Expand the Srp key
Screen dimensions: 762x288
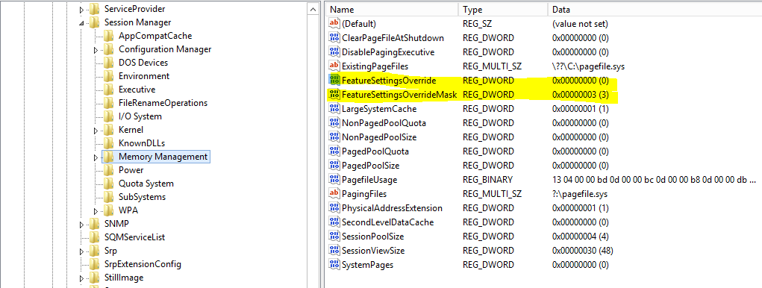81,251
